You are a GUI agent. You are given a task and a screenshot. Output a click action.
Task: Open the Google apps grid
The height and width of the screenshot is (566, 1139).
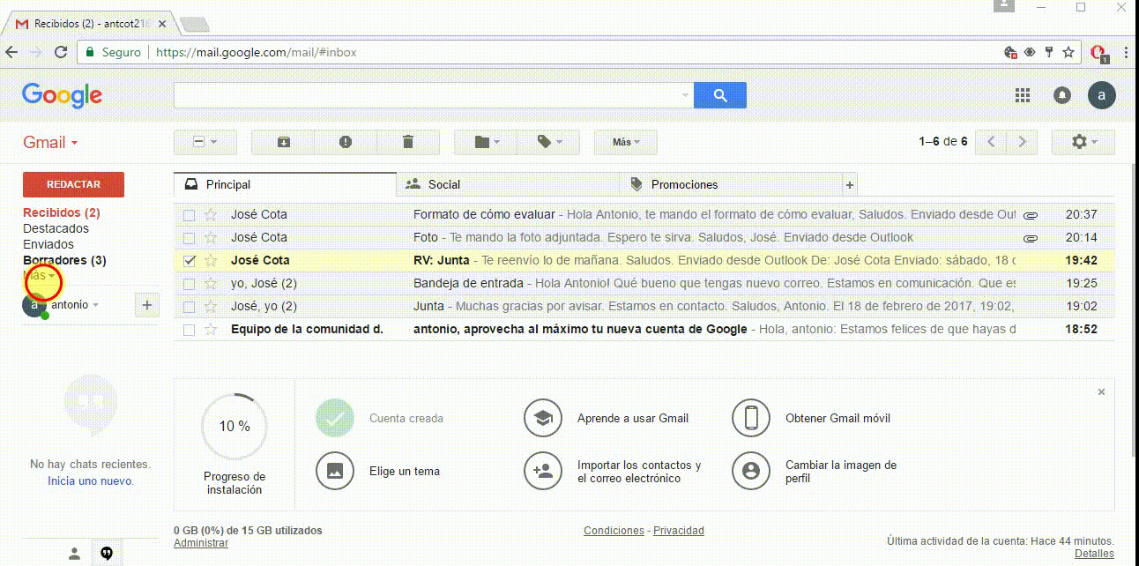pos(1023,95)
